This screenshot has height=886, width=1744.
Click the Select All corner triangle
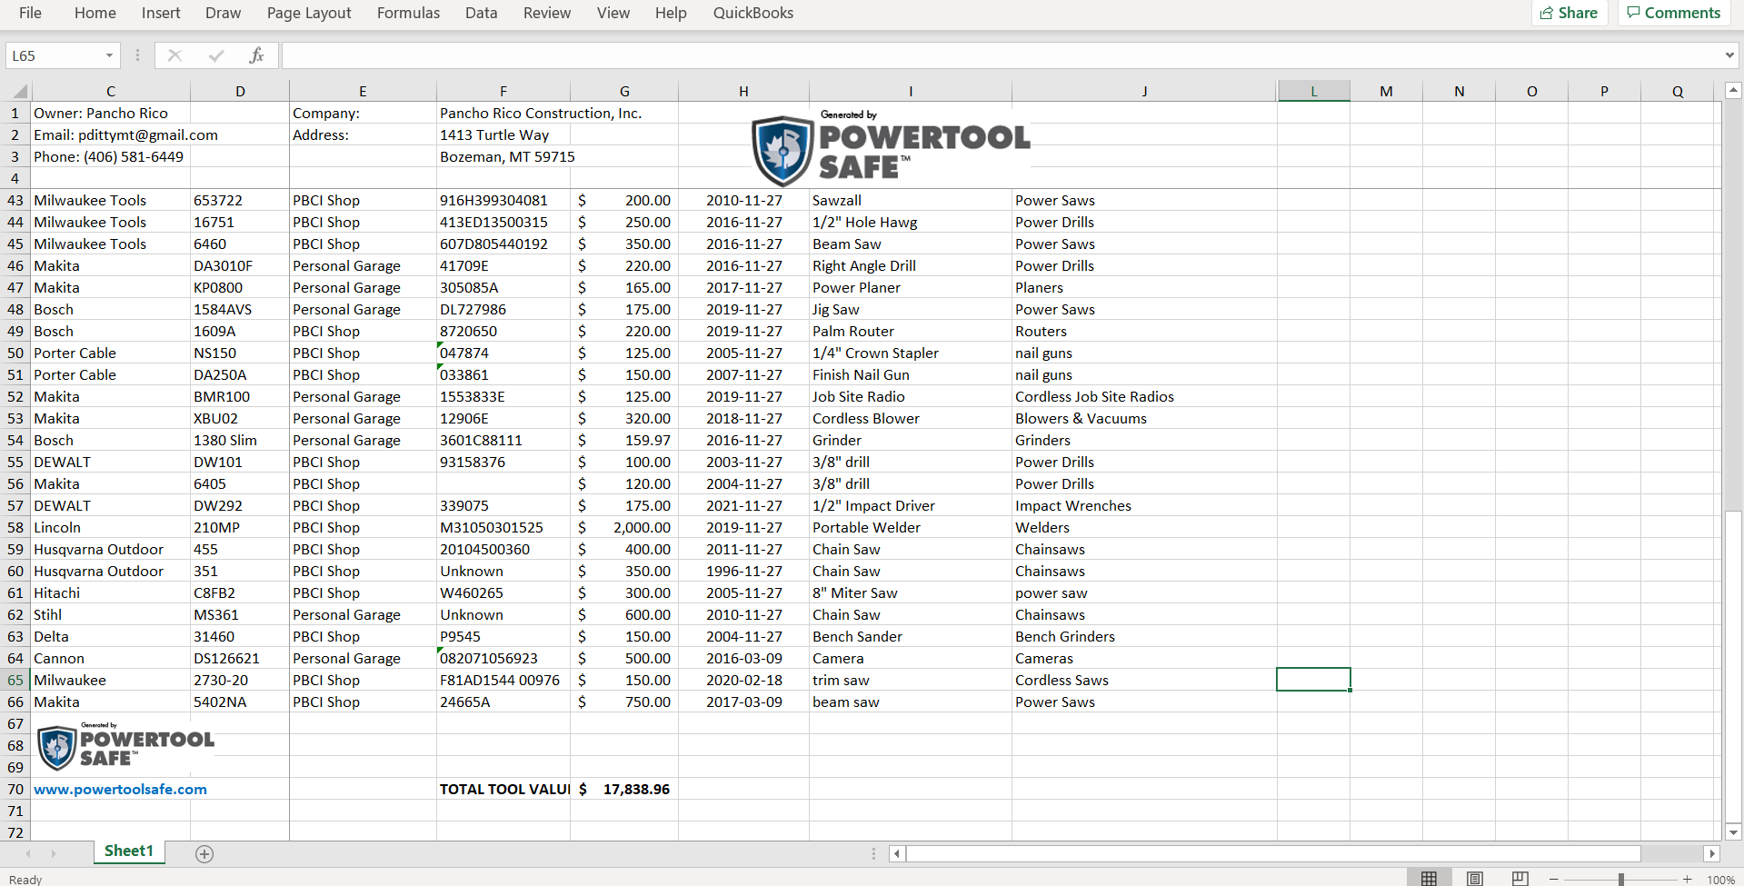click(20, 91)
